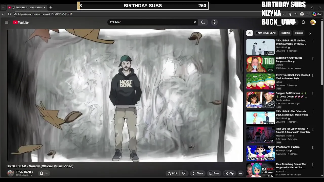Reload the page with refresh button
Screen dimensions: 324x182
click(9, 14)
